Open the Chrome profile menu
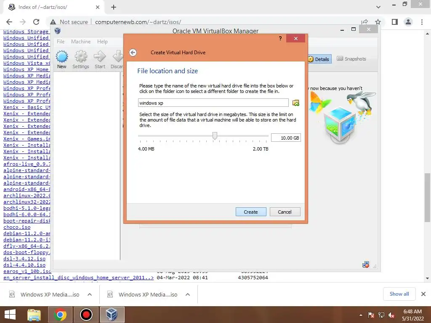 408,22
